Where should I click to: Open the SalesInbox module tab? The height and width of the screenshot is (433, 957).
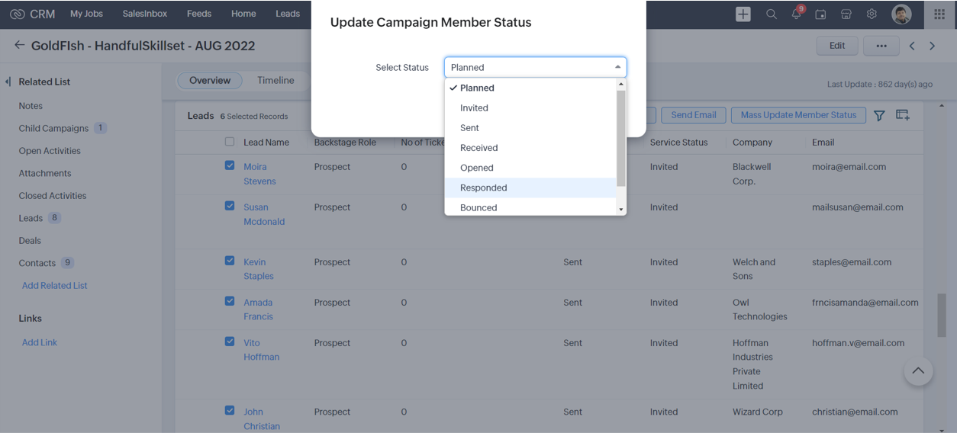(x=145, y=14)
